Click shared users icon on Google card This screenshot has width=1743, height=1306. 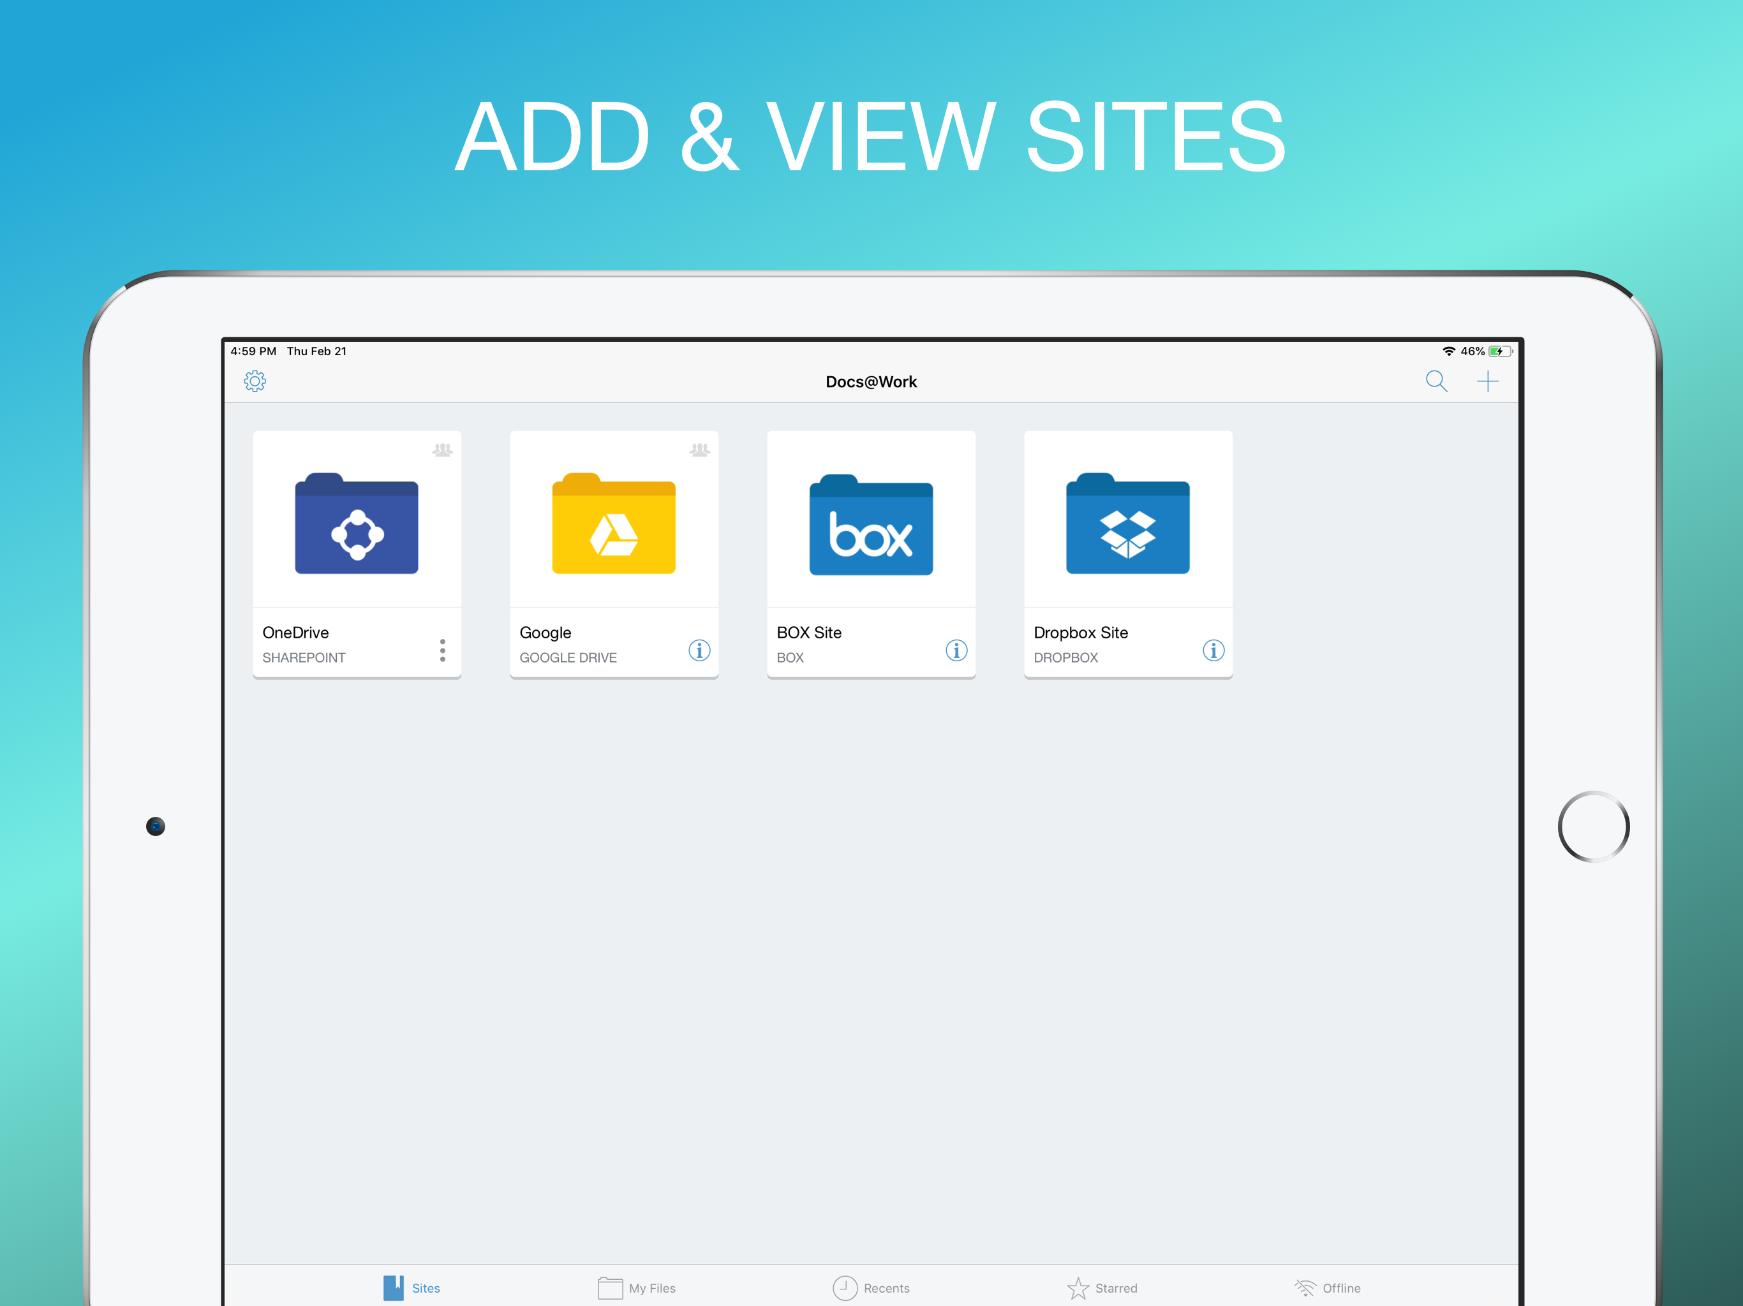(x=699, y=450)
